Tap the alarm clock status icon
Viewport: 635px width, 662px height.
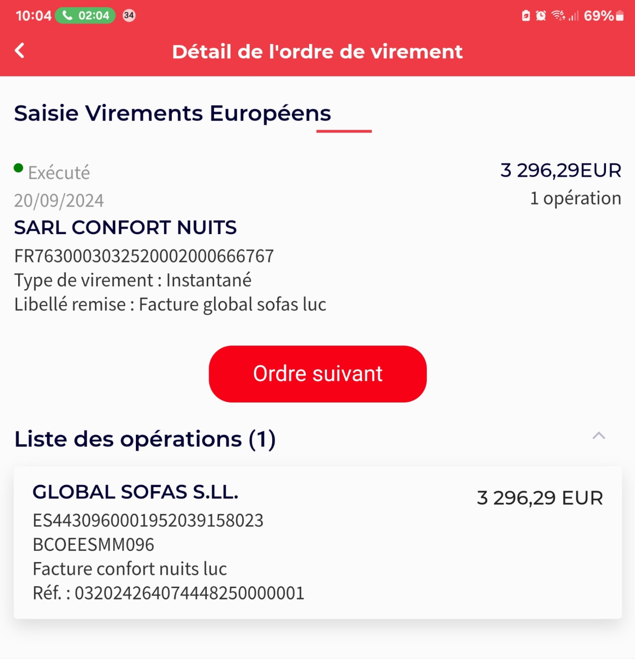pyautogui.click(x=541, y=16)
